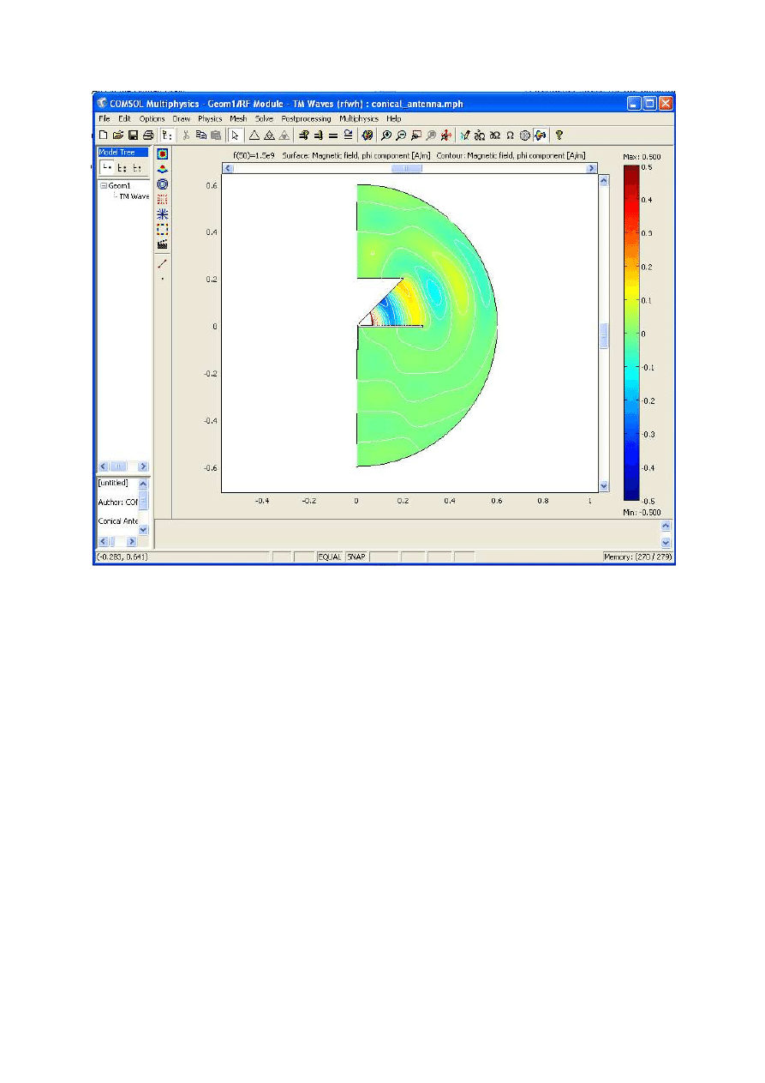Click the Zoom In magnifier icon
The width and height of the screenshot is (765, 1083).
386,135
